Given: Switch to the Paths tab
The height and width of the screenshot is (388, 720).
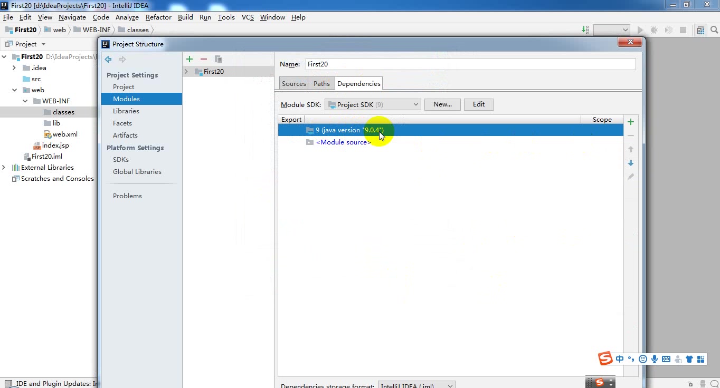Looking at the screenshot, I should click(x=321, y=83).
